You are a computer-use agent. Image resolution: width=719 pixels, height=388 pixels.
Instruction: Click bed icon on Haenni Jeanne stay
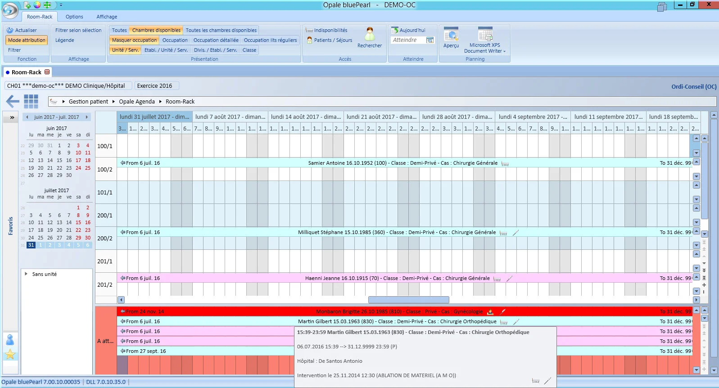click(497, 279)
